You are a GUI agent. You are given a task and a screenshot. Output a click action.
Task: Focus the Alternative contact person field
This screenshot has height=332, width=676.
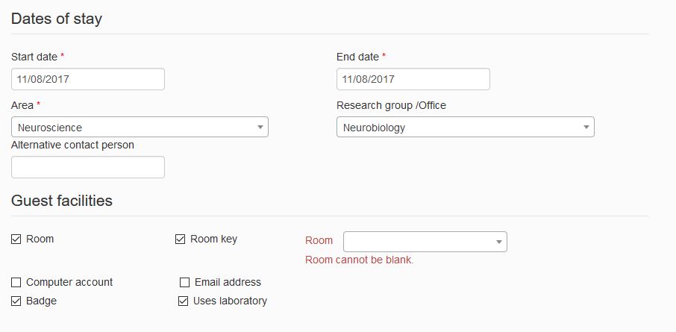click(x=88, y=167)
